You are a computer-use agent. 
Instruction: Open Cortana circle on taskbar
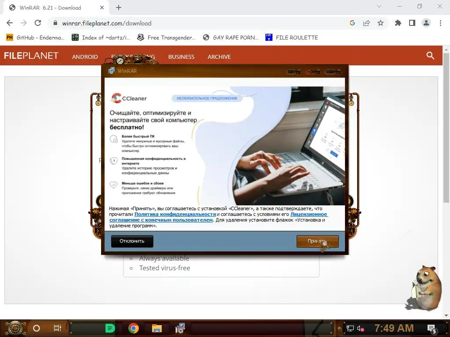point(36,328)
